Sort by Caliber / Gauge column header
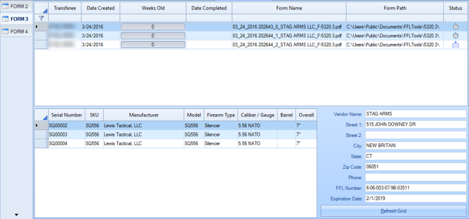Screen dimensions: 469x219 (257, 115)
